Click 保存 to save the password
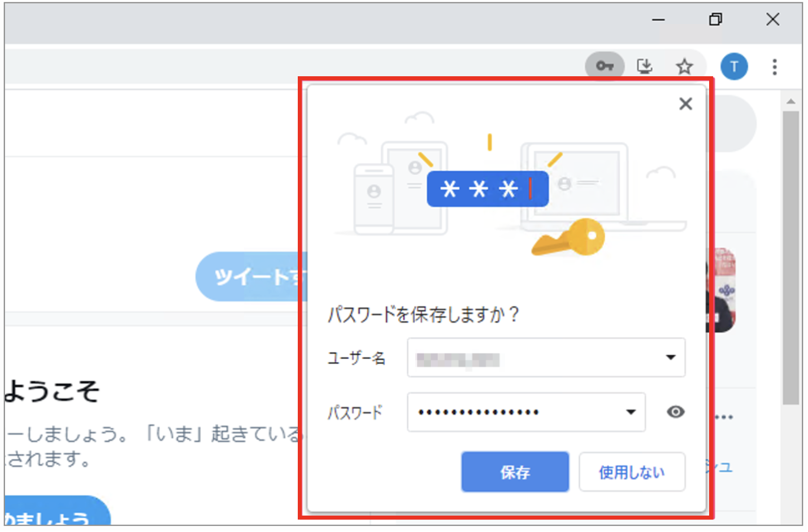The height and width of the screenshot is (532, 808). (515, 472)
